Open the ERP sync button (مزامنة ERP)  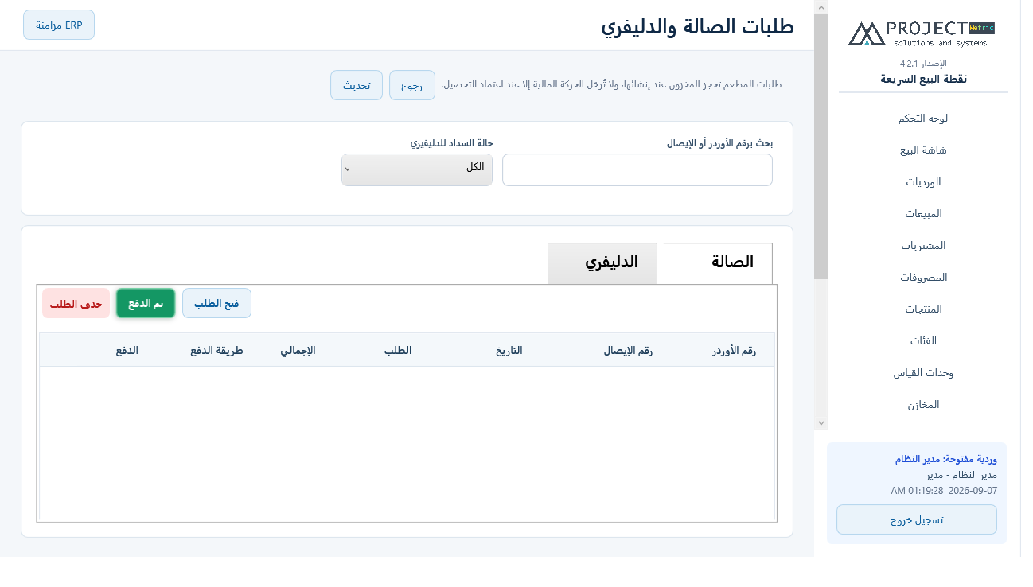point(59,25)
